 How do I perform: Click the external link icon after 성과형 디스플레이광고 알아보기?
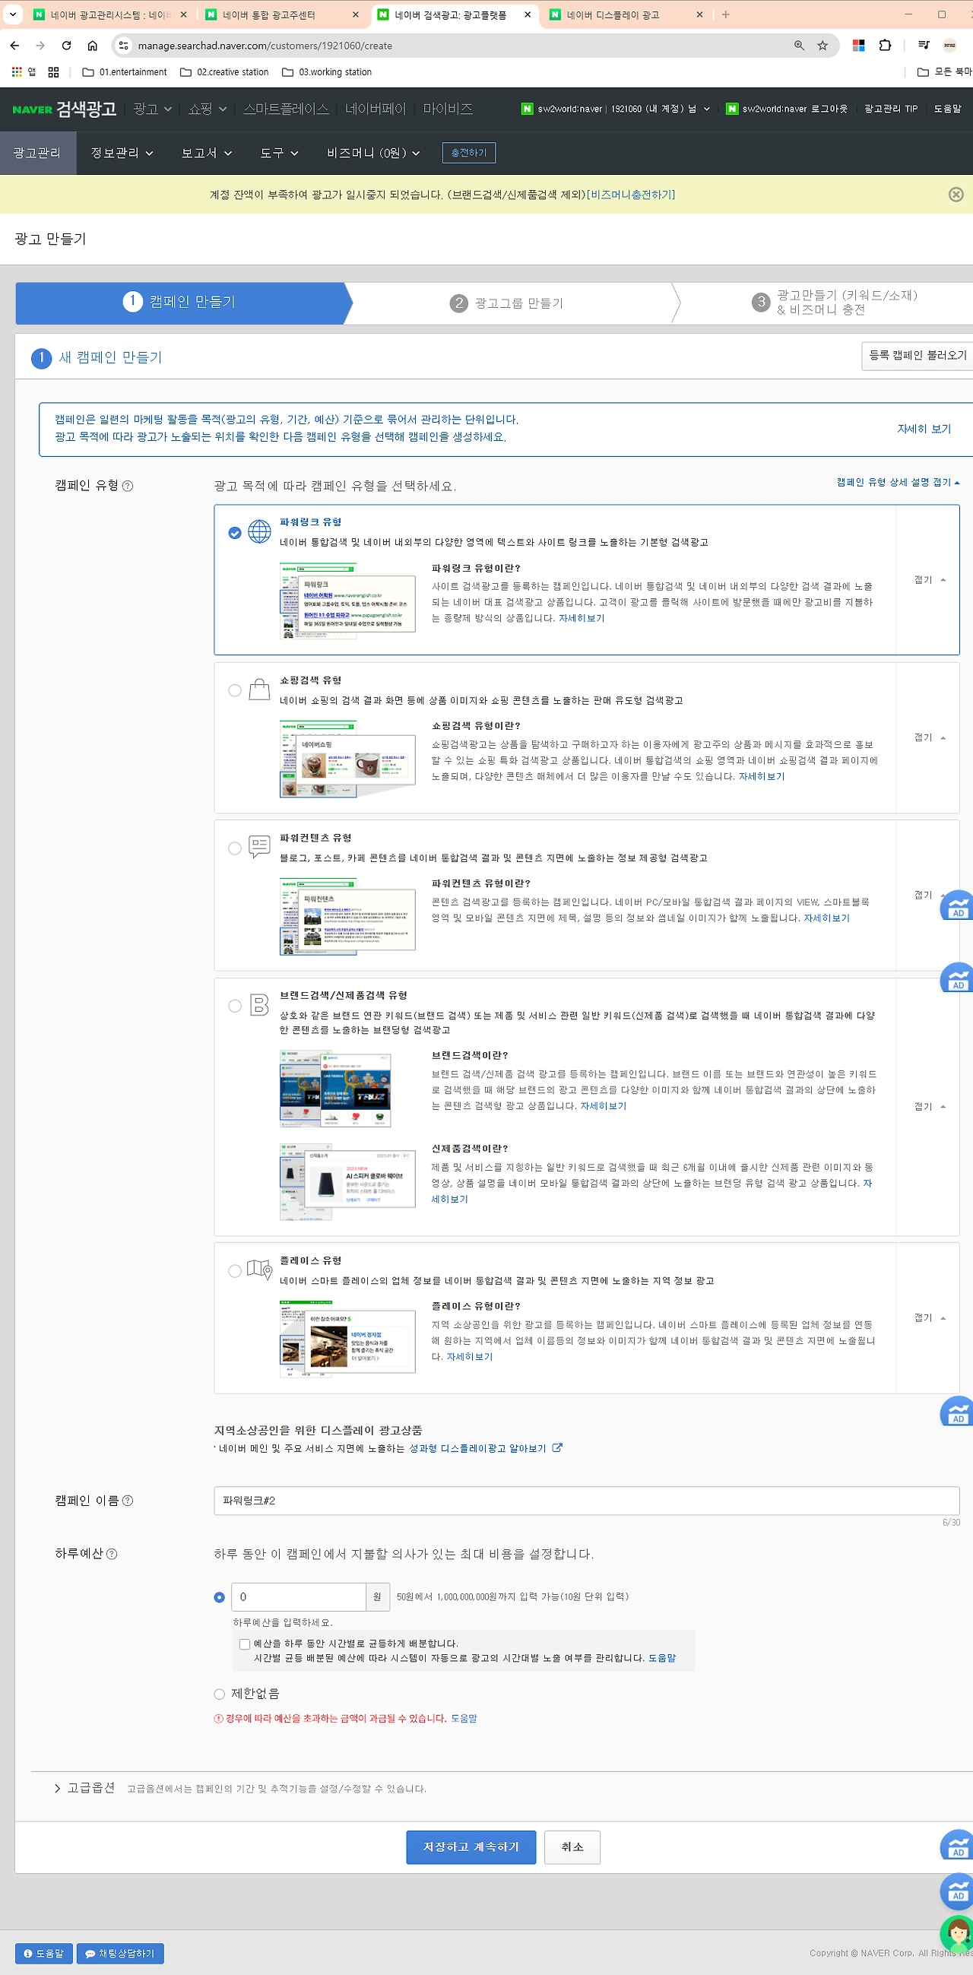pos(557,1448)
